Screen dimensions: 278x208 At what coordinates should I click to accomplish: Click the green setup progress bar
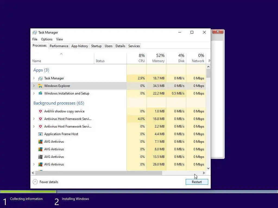[28, 191]
